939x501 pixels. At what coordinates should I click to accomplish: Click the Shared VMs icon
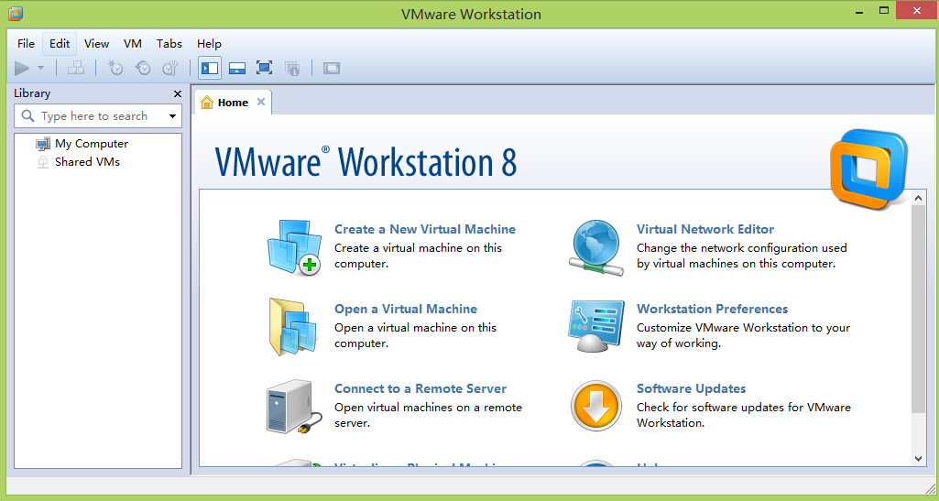pos(43,161)
